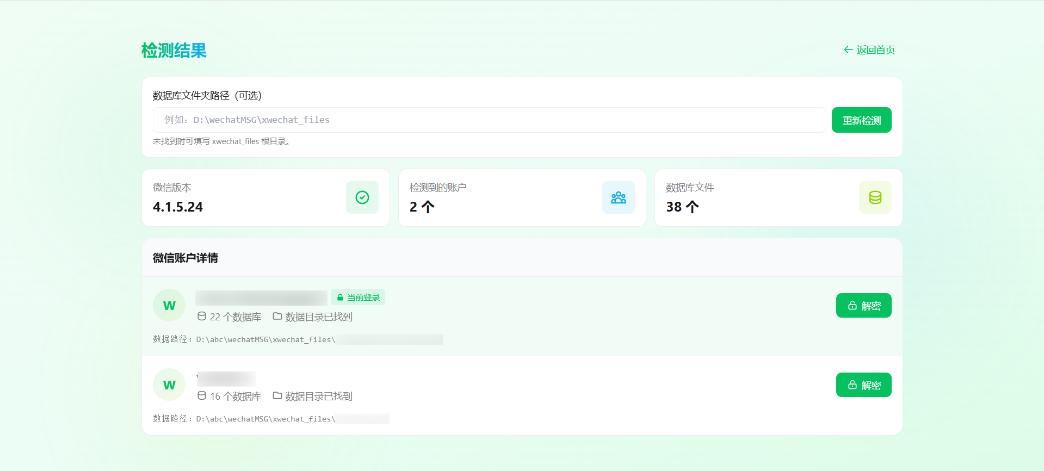The height and width of the screenshot is (471, 1044).
Task: Click the folder icon in the second account row
Action: click(x=277, y=396)
